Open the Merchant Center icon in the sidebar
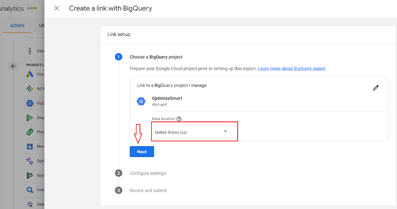 coord(30,146)
